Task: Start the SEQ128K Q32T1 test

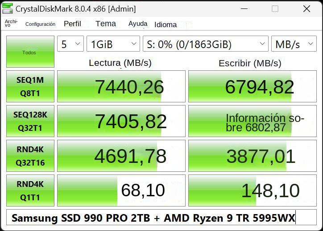Action: click(x=30, y=121)
